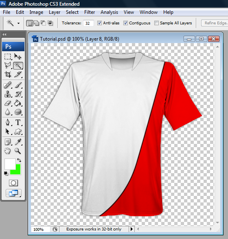Toggle the Anti-alias checkbox
Viewport: 228px width, 239px height.
pos(99,23)
